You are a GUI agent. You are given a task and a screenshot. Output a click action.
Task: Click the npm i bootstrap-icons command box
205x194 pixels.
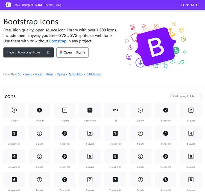click(x=29, y=52)
